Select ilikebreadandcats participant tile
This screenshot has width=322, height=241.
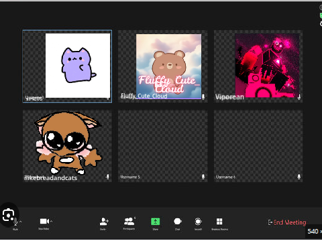click(x=67, y=146)
